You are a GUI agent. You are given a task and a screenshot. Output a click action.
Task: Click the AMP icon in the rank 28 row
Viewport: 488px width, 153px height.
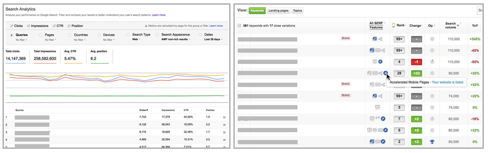385,73
